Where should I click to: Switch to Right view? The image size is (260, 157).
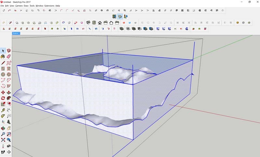[x=106, y=23]
